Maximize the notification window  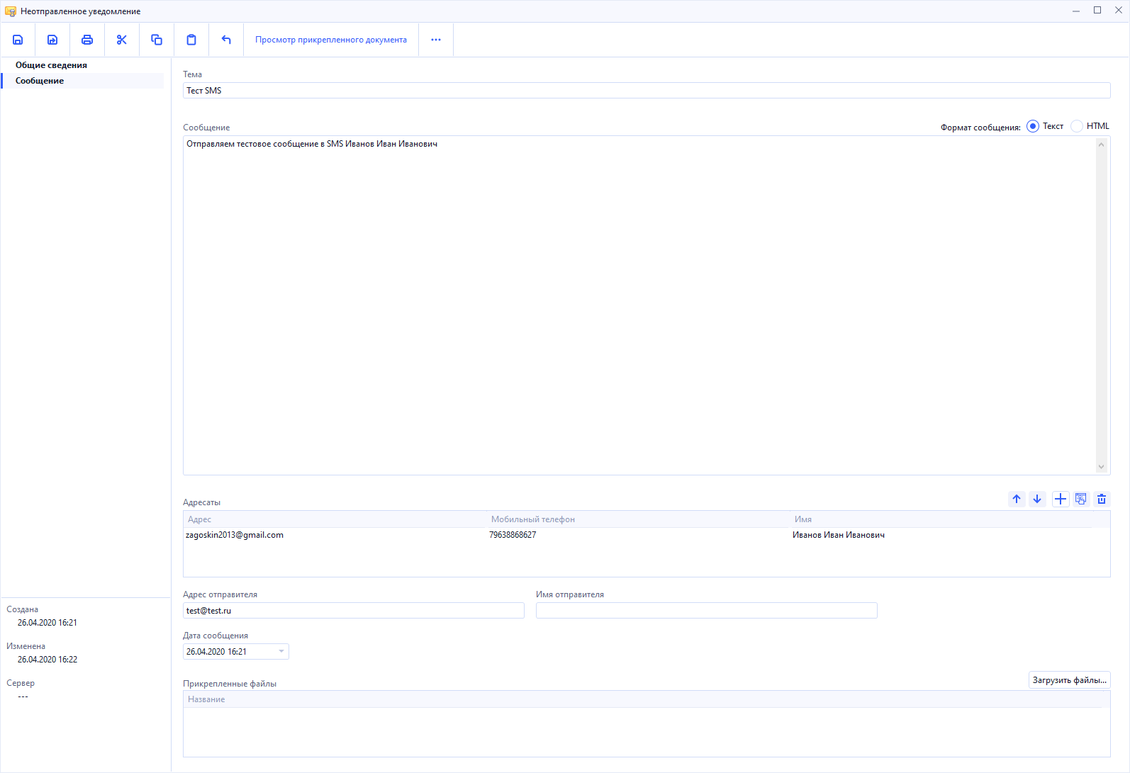click(x=1097, y=11)
